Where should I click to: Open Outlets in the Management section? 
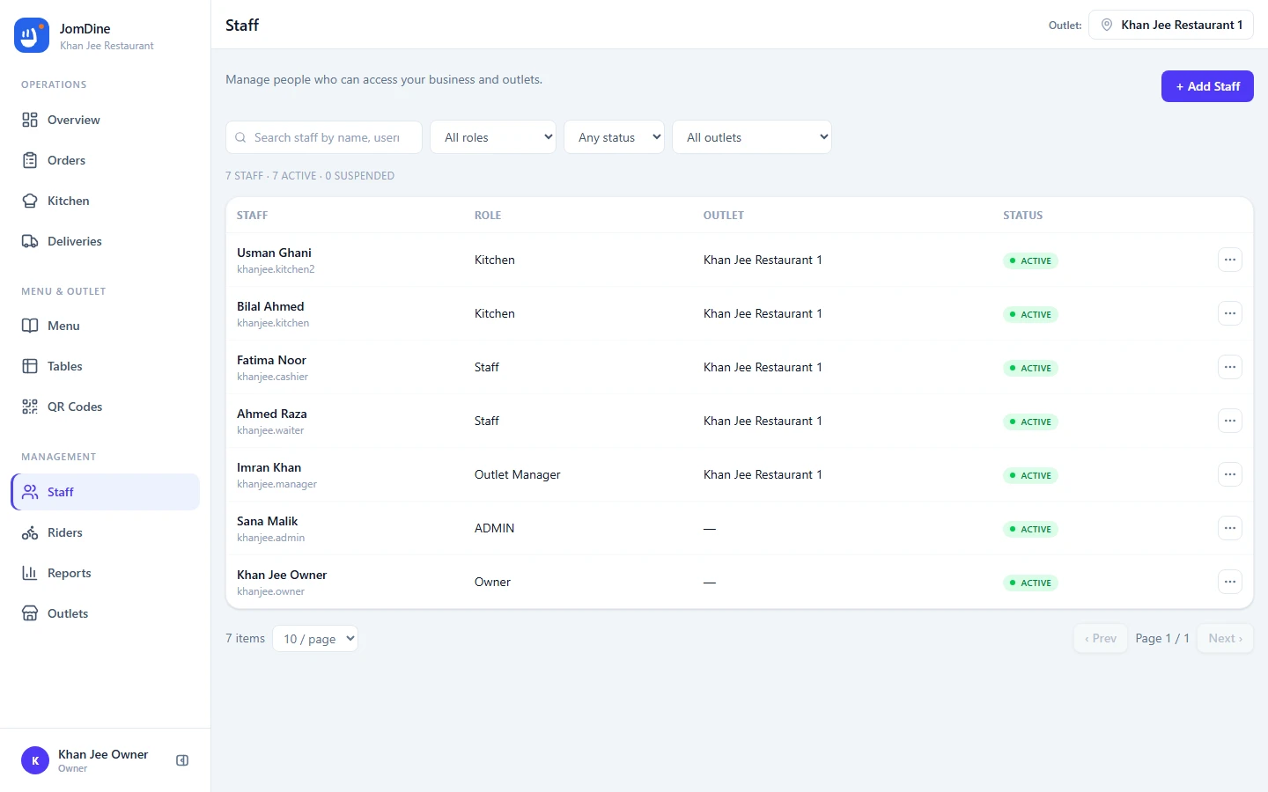click(x=106, y=613)
